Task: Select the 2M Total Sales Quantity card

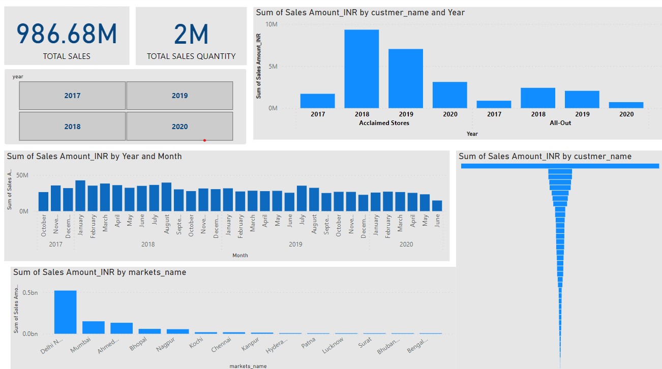Action: click(x=191, y=36)
